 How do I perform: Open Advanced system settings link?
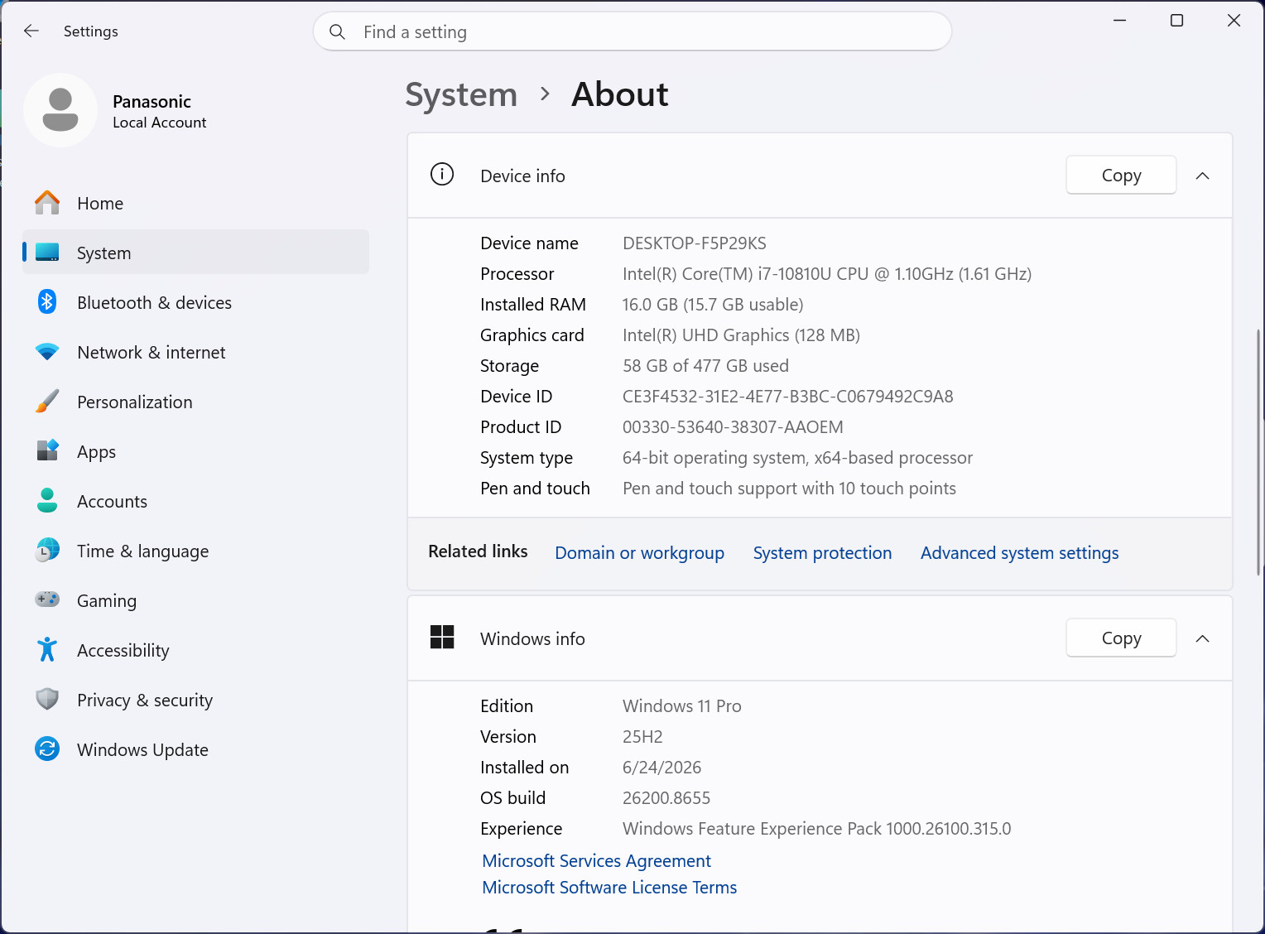(1019, 552)
